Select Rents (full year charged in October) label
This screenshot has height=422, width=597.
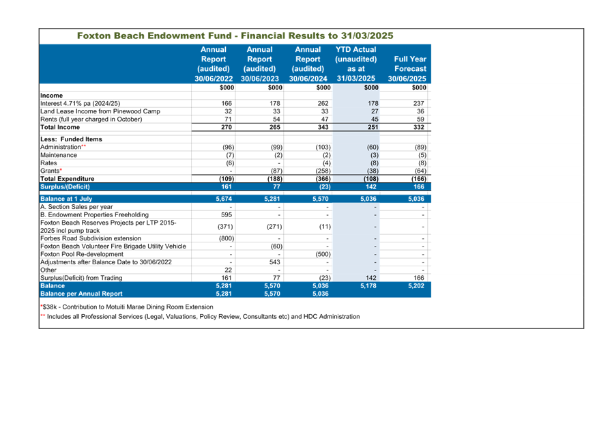pos(91,119)
